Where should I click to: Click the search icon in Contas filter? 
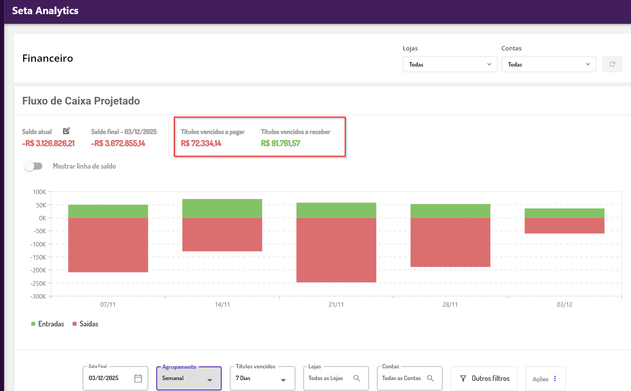click(x=430, y=378)
